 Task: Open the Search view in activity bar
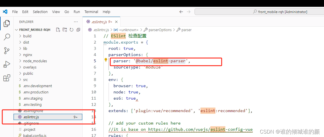click(x=7, y=37)
